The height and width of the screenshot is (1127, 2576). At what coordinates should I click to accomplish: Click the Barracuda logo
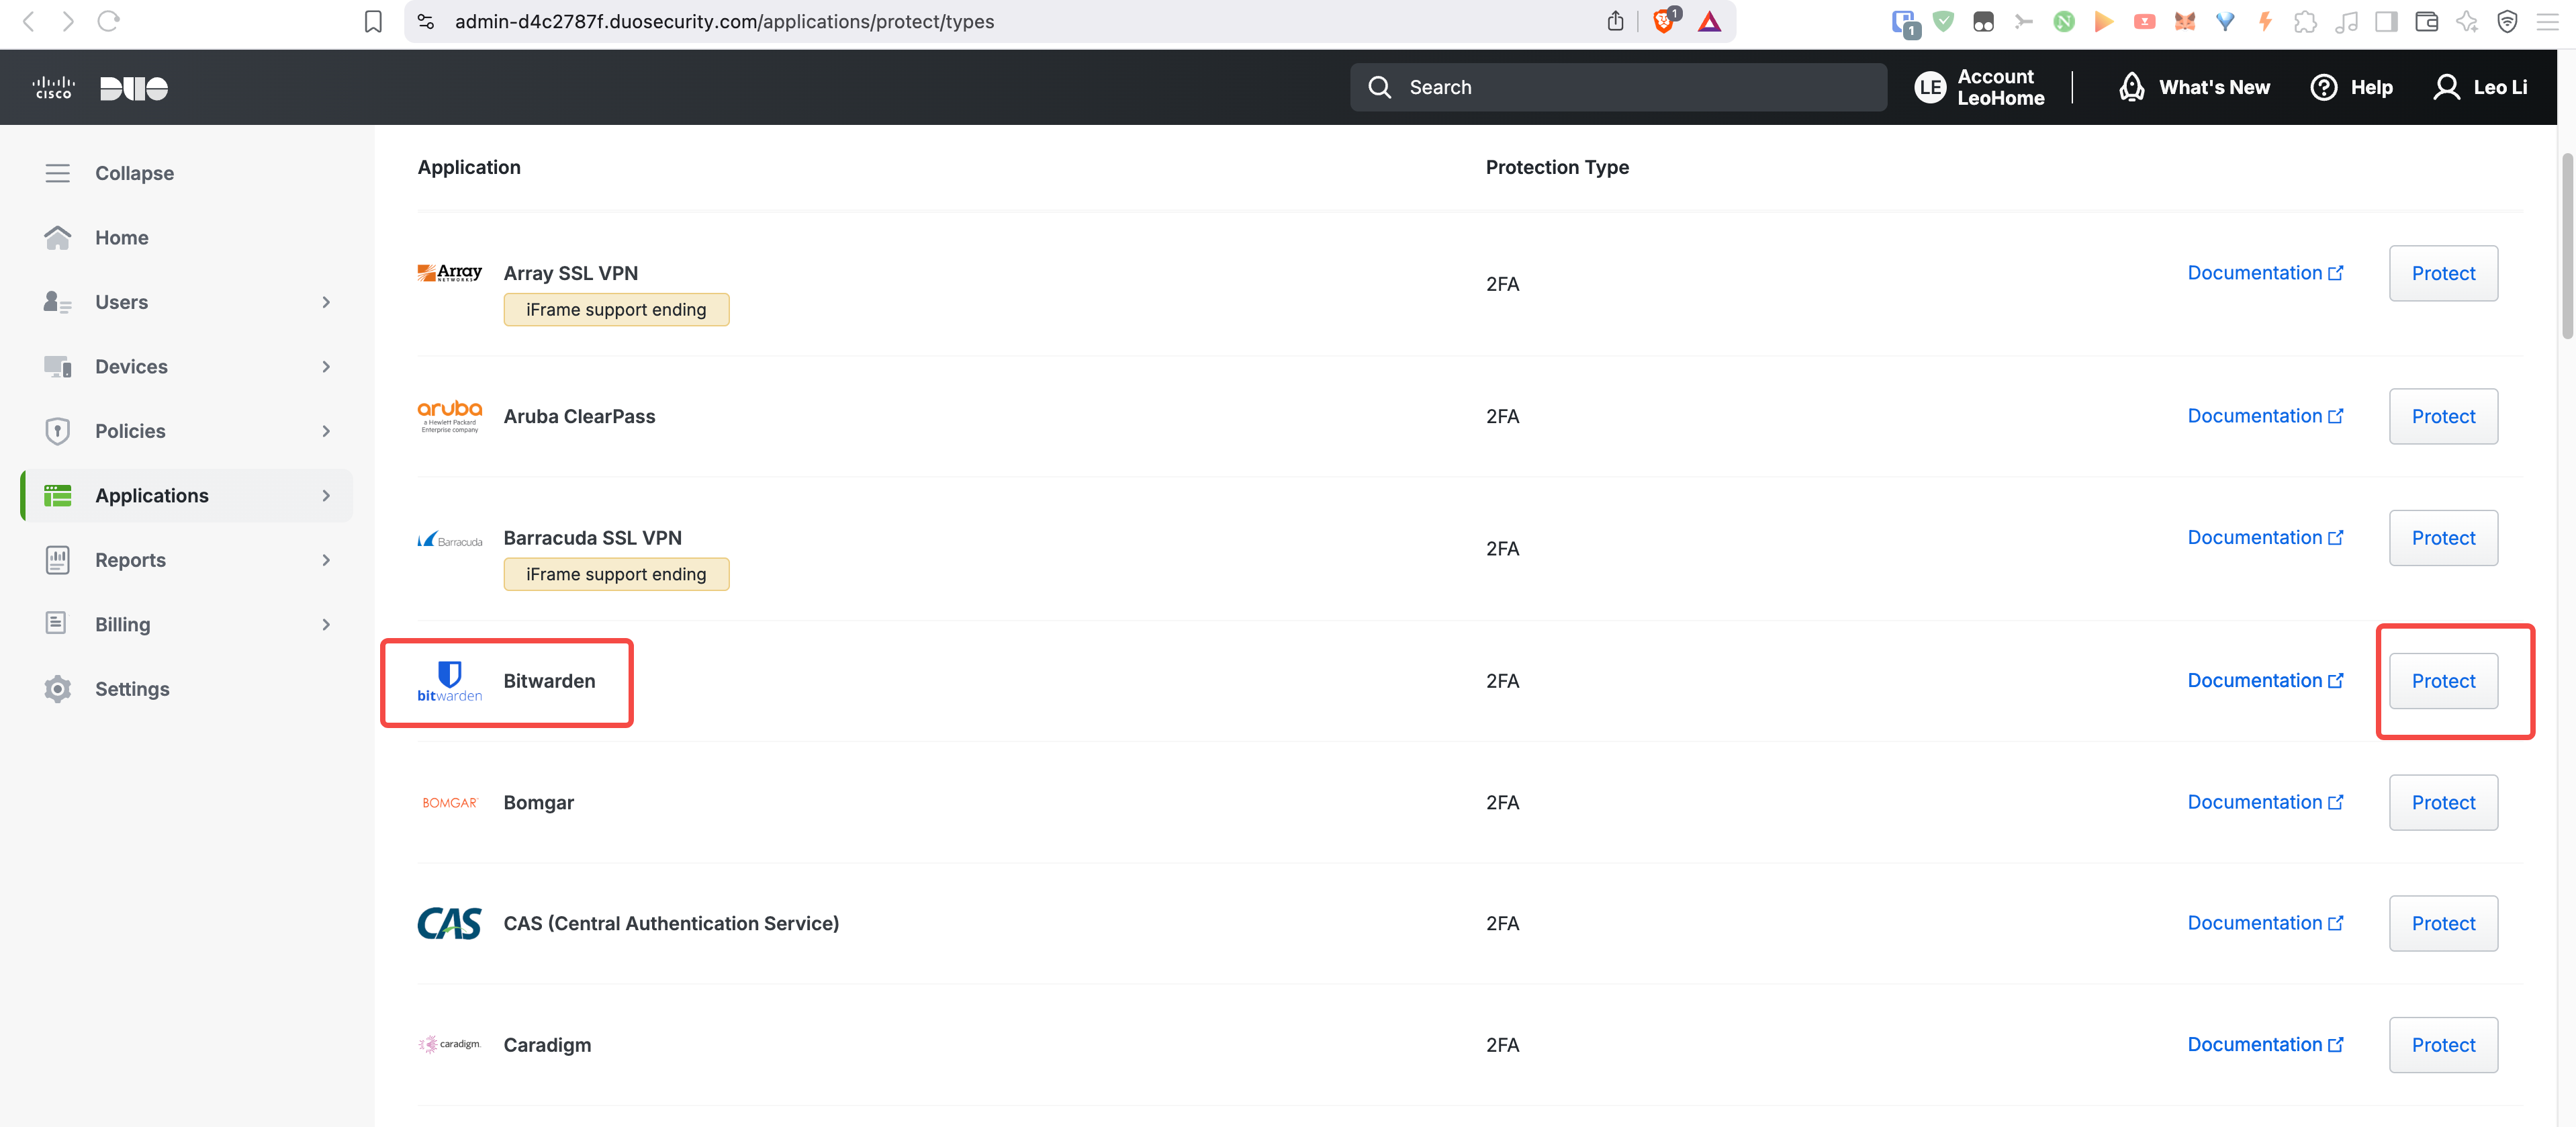click(450, 539)
